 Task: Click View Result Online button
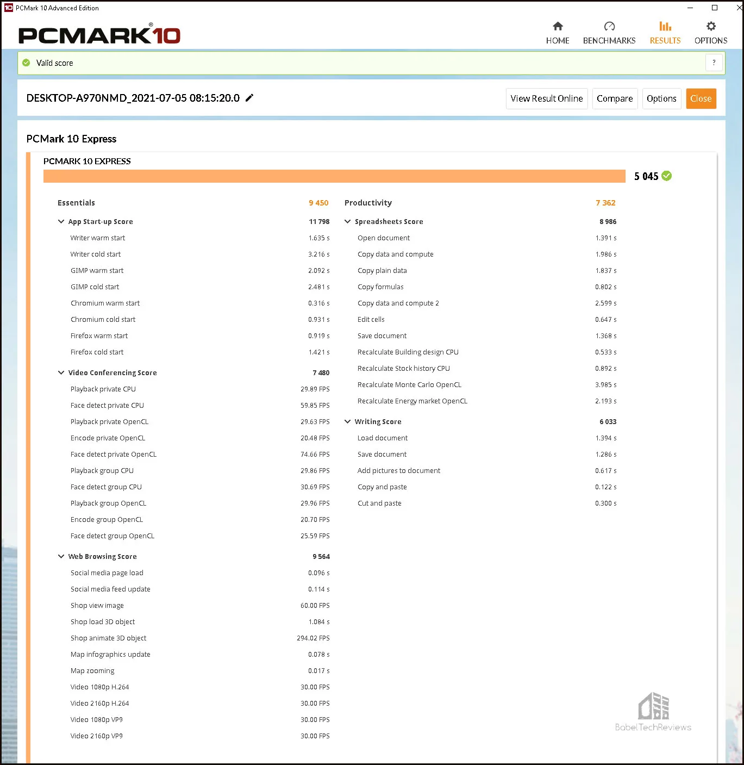click(547, 98)
